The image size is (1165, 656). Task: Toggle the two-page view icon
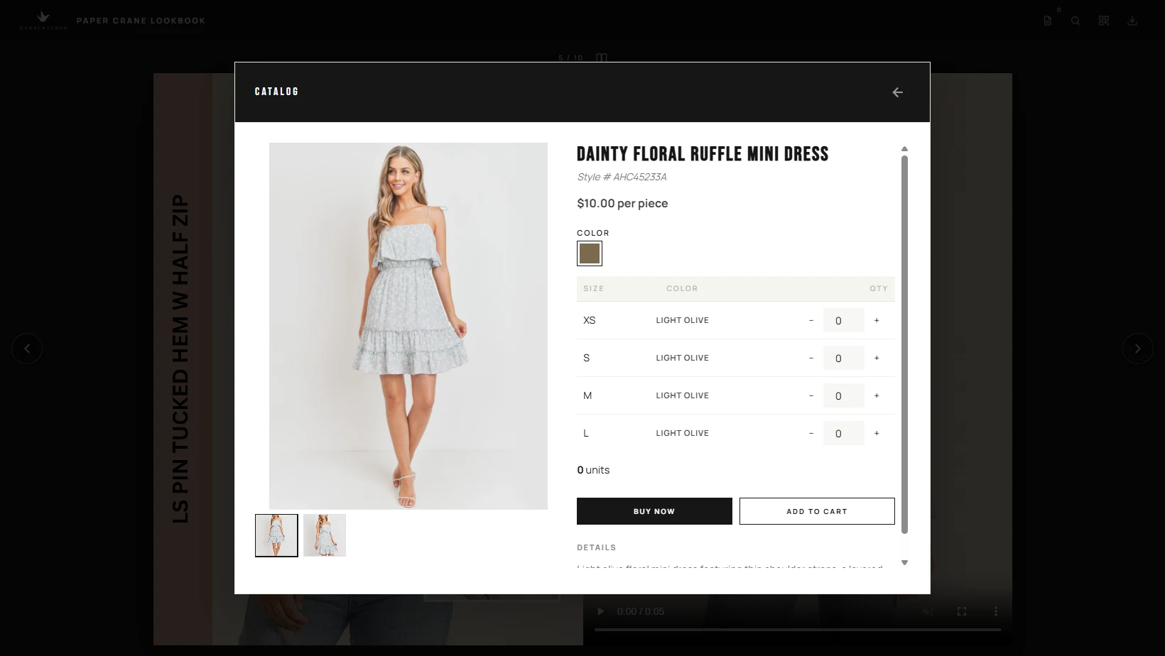pyautogui.click(x=602, y=58)
